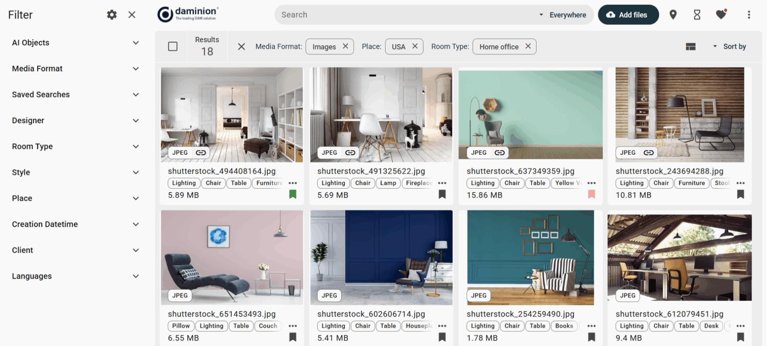
Task: Open the Sort by dropdown
Action: (x=730, y=47)
